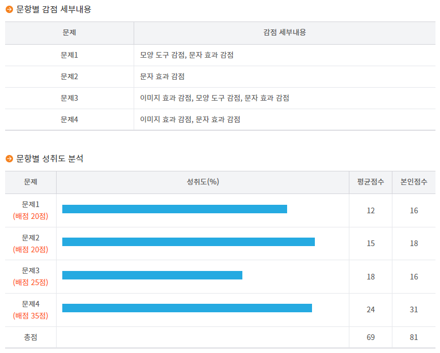Image resolution: width=440 pixels, height=353 pixels.
Task: Click the red text (배점 35점)
Action: tap(31, 316)
